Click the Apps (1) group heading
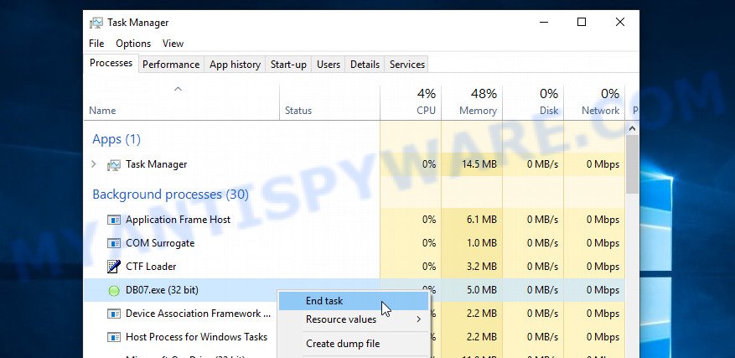735x358 pixels. (116, 139)
